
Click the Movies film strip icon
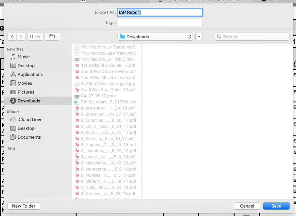[x=13, y=83]
